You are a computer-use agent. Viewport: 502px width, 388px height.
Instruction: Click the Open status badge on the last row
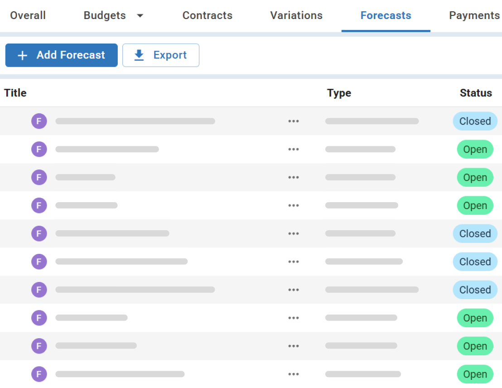click(475, 374)
